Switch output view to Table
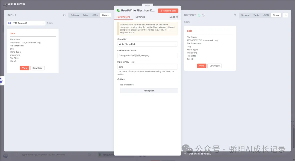The height and width of the screenshot is (161, 295). tap(256, 15)
